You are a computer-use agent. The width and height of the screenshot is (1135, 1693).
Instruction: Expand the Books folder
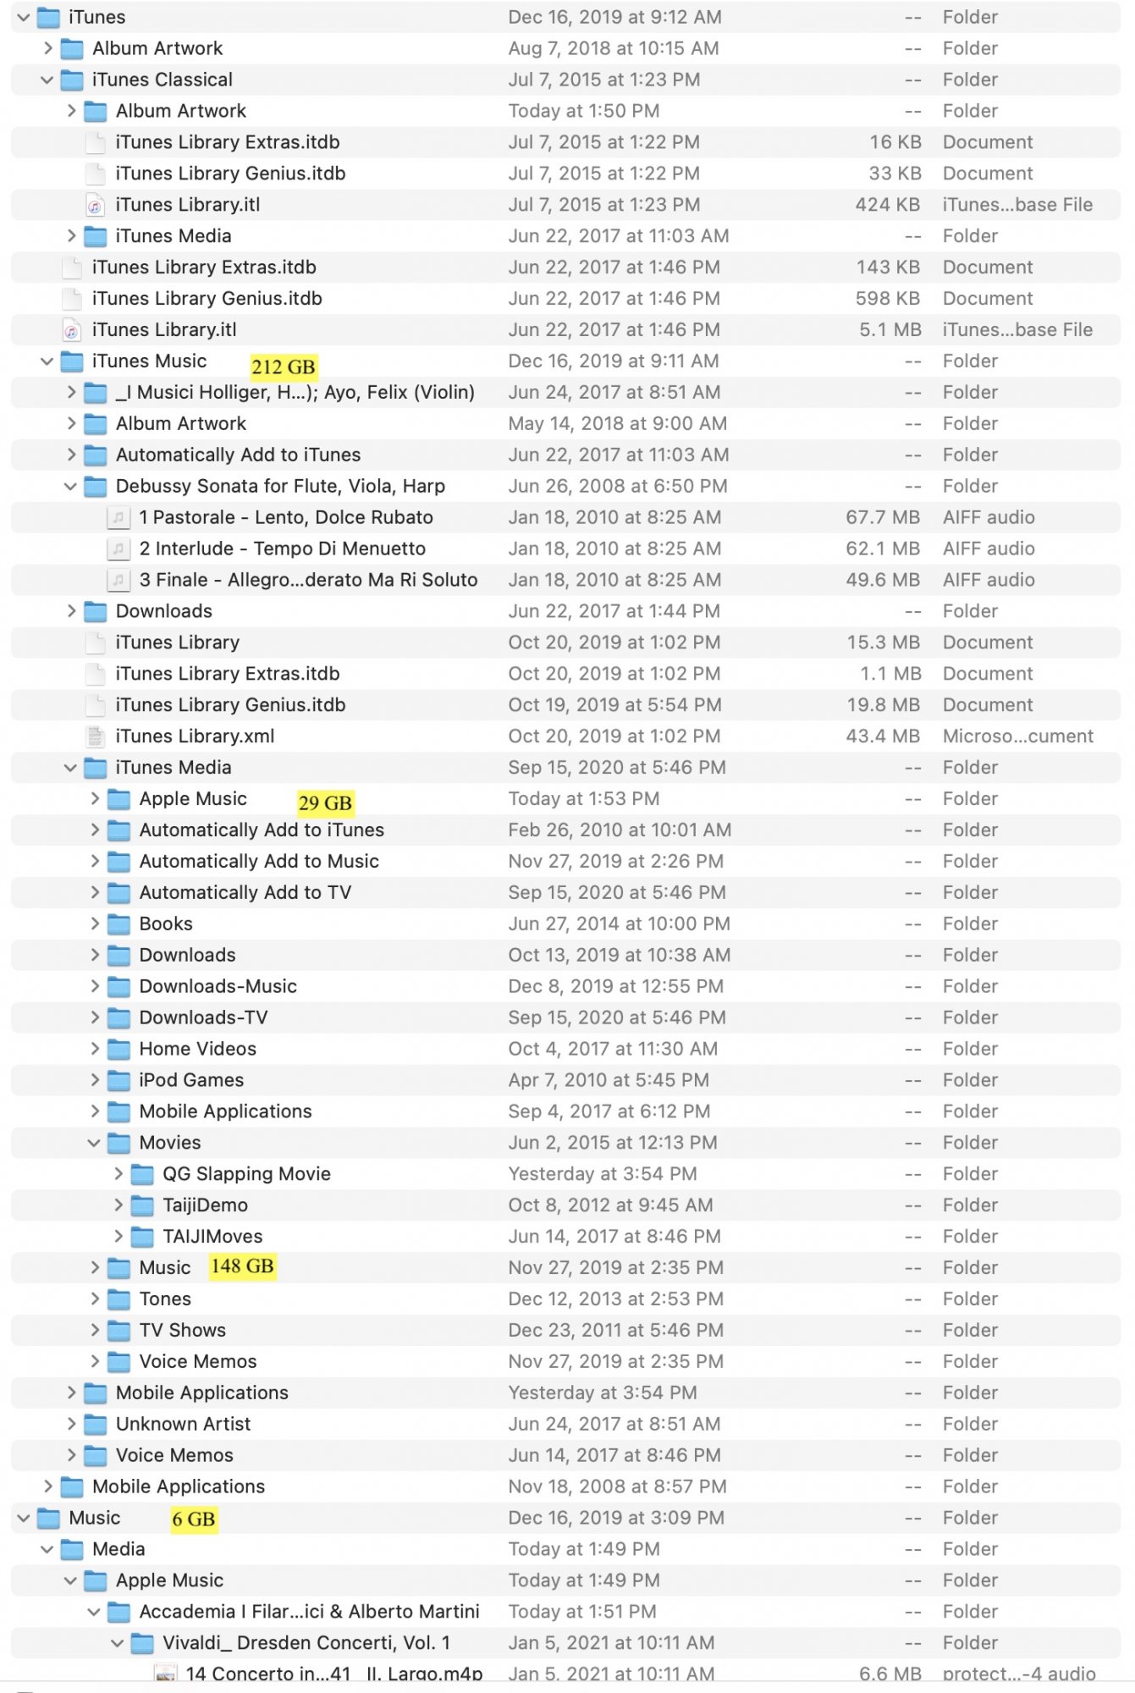(95, 924)
